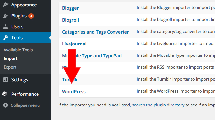Click the Performance cube icon

coord(5,94)
